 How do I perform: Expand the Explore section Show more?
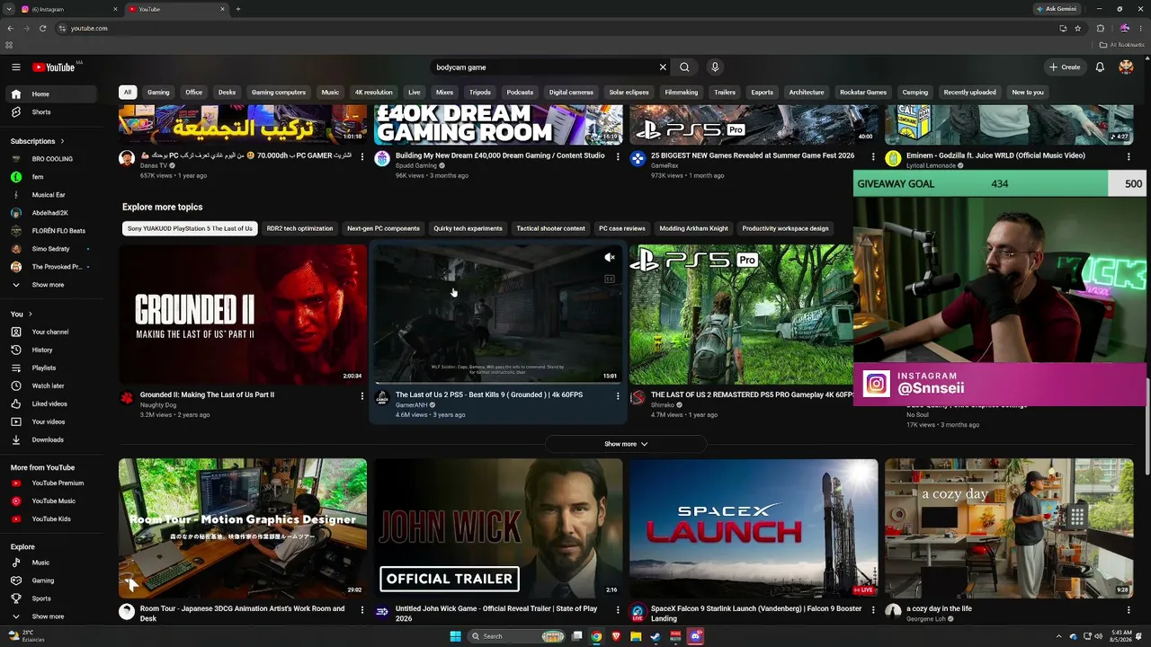[52, 616]
